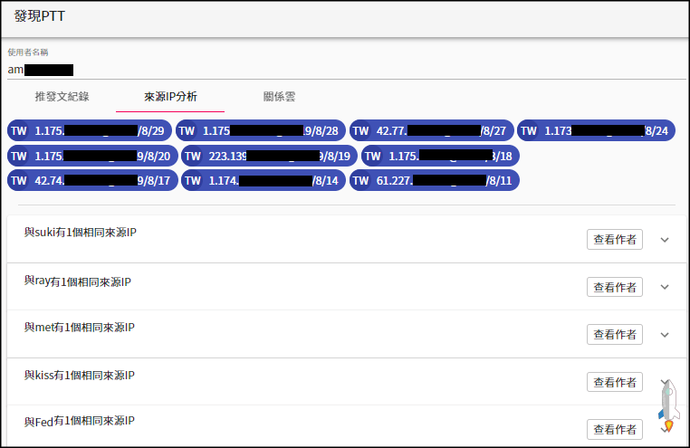Click the rocket scroll-to-top icon
The width and height of the screenshot is (690, 448).
(669, 405)
